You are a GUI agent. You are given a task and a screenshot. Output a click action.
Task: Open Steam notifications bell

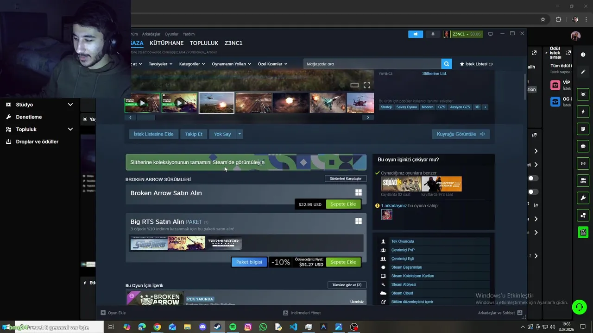(433, 34)
